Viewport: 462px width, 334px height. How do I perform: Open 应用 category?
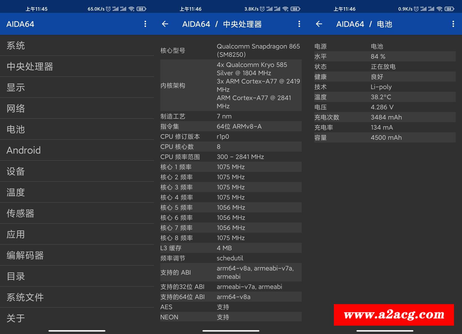click(x=77, y=234)
